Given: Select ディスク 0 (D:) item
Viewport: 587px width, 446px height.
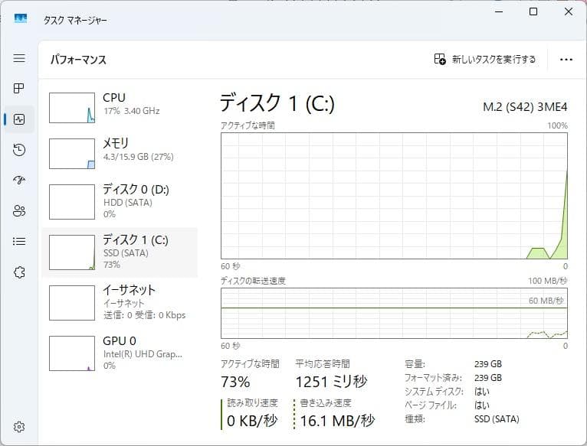Looking at the screenshot, I should coord(120,201).
